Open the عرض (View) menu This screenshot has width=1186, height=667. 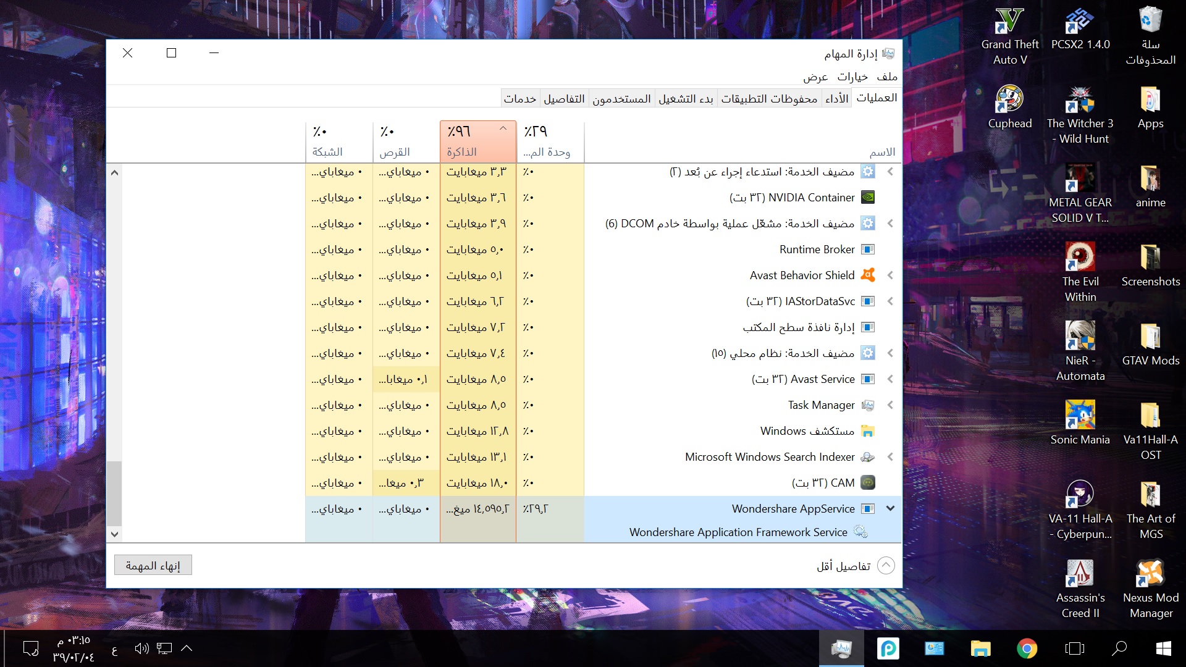coord(815,77)
